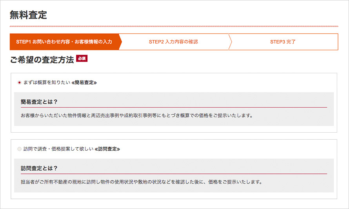Select the 訪問査定 radio button
Viewport: 349px width, 209px height.
pos(20,149)
